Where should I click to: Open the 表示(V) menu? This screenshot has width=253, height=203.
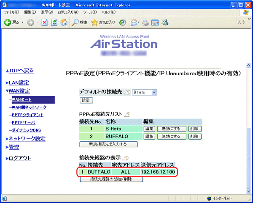(47, 12)
